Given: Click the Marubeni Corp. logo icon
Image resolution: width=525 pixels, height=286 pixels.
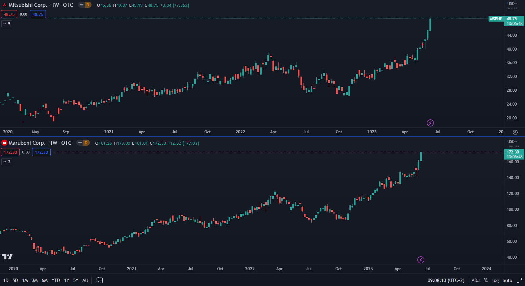Looking at the screenshot, I should [4, 143].
